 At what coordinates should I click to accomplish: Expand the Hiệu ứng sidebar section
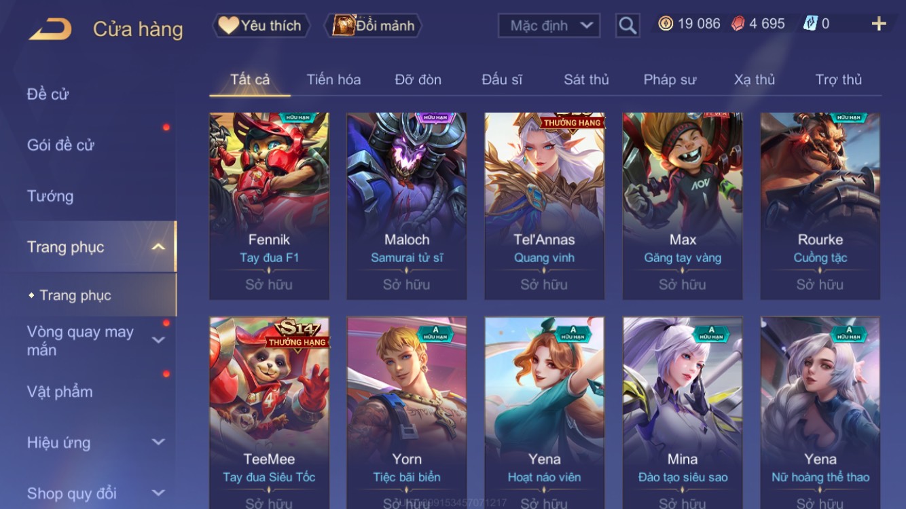pos(158,442)
